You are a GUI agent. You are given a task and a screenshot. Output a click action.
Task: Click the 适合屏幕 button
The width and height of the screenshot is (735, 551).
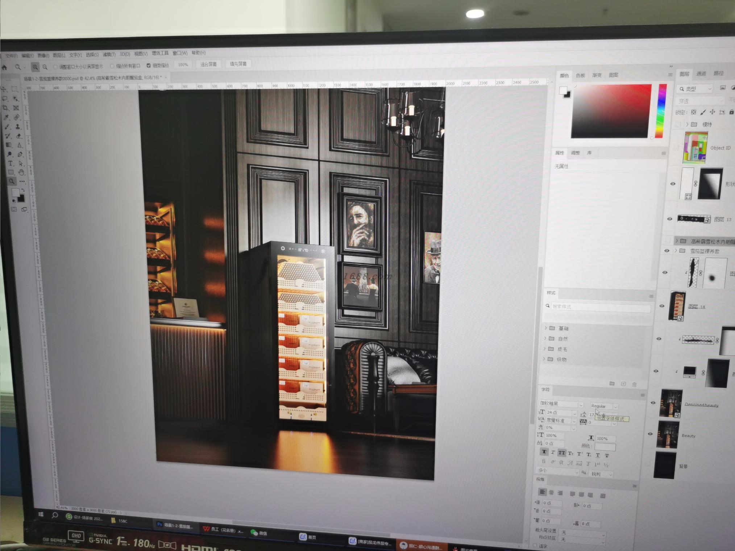pos(208,64)
